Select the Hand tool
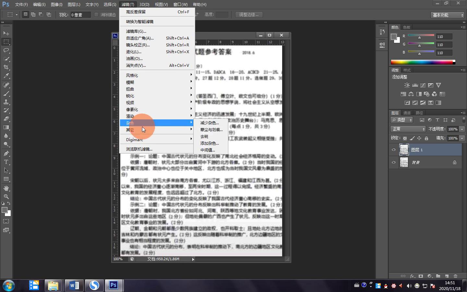 6,188
